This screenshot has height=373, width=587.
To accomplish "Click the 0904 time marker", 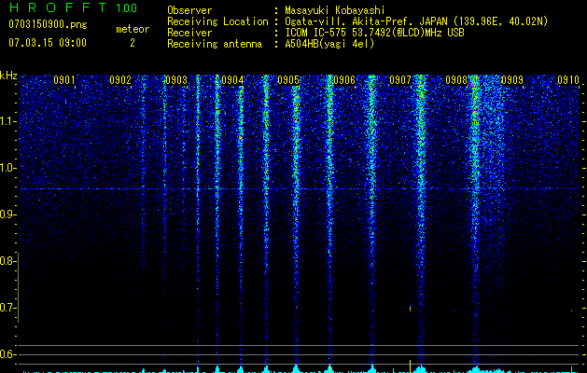I will click(x=232, y=80).
